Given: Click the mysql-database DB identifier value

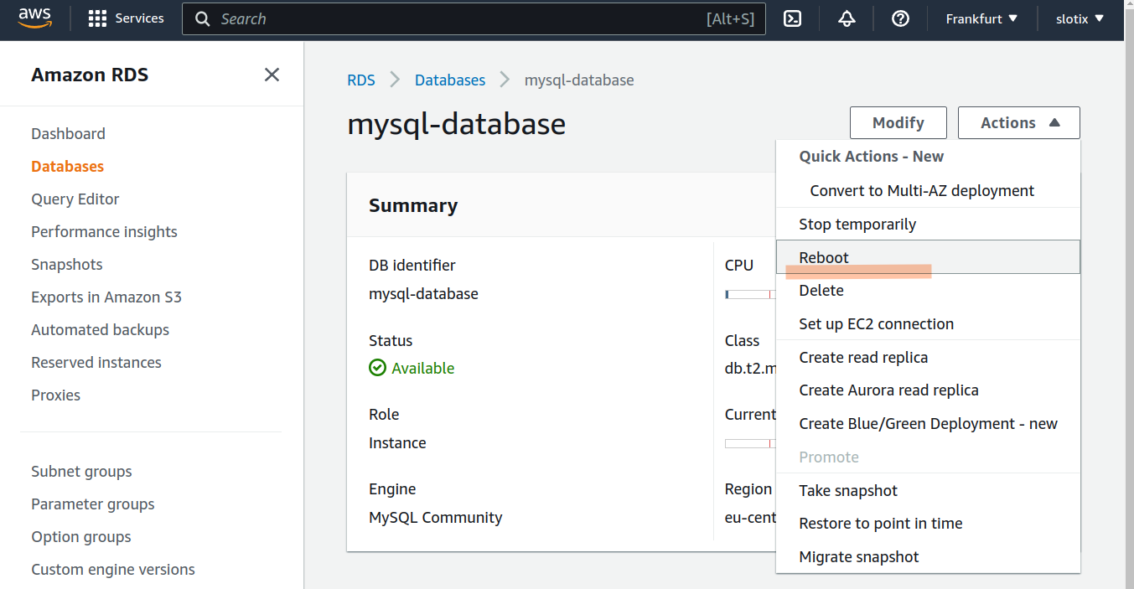Looking at the screenshot, I should [423, 294].
